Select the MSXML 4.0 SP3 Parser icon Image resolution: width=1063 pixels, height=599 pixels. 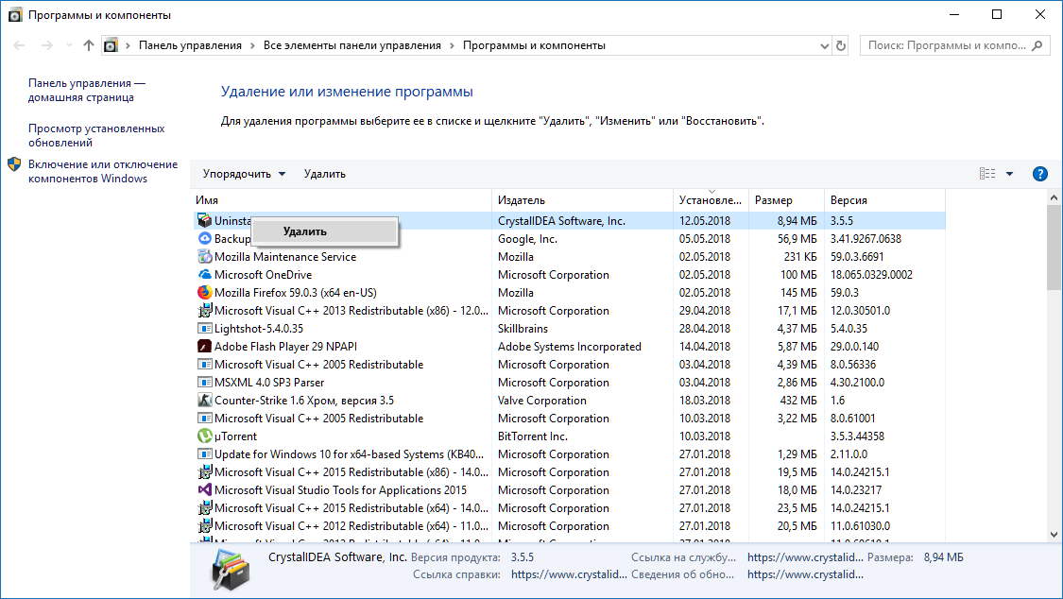(x=205, y=382)
